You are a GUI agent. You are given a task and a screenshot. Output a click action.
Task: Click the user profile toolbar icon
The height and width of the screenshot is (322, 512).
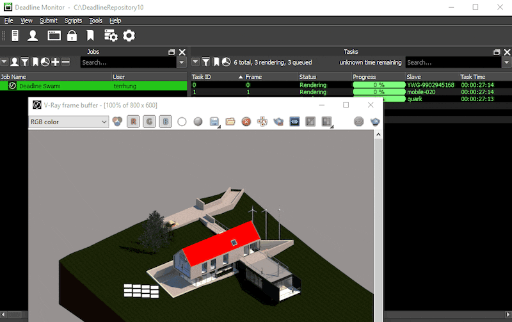click(x=33, y=36)
